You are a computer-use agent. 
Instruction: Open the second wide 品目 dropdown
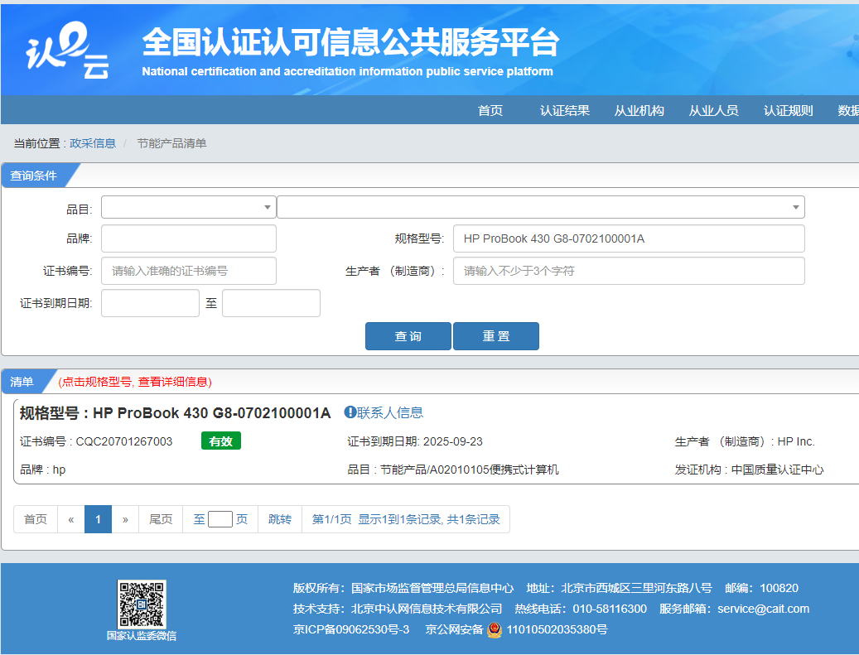click(x=541, y=207)
